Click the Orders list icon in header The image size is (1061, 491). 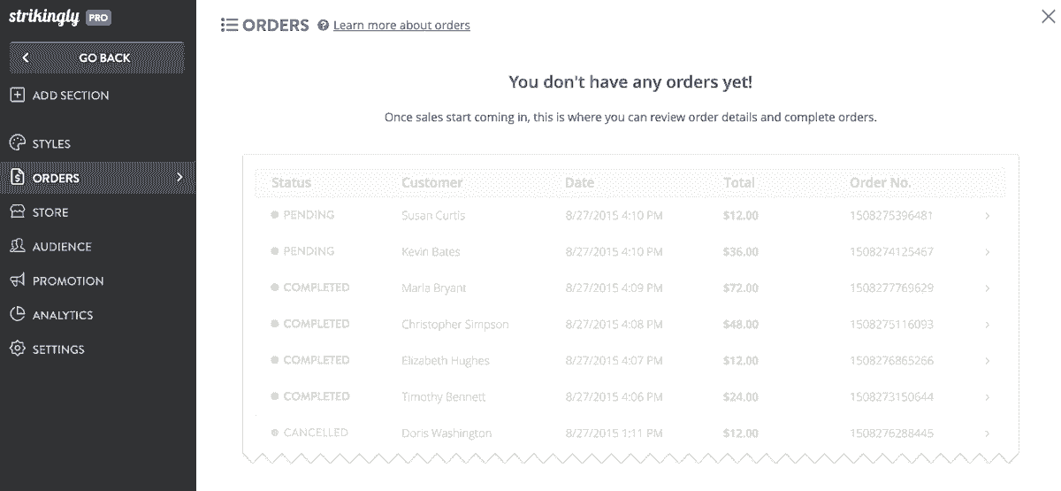click(x=229, y=26)
